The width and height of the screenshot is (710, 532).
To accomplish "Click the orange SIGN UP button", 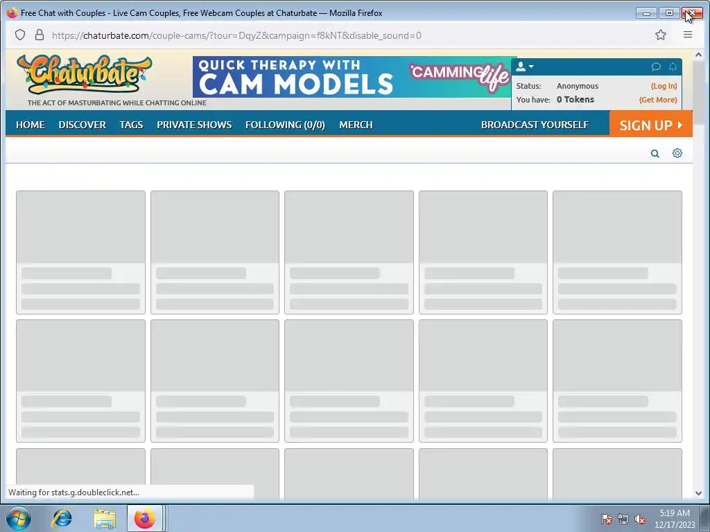I will coord(650,123).
